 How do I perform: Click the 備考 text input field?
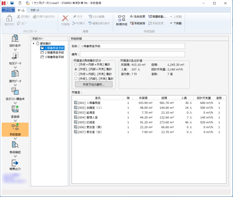(x=132, y=54)
